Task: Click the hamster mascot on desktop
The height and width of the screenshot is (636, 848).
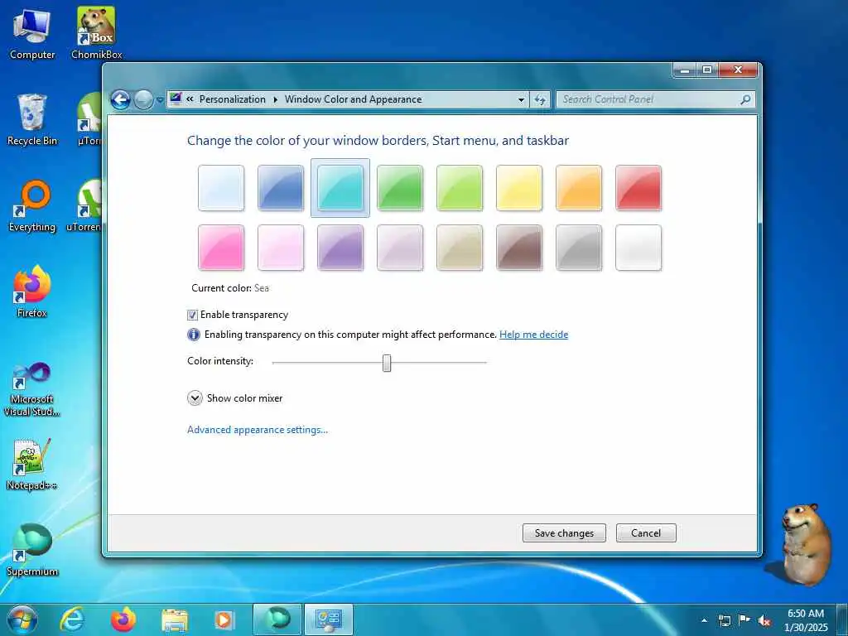Action: click(x=805, y=544)
